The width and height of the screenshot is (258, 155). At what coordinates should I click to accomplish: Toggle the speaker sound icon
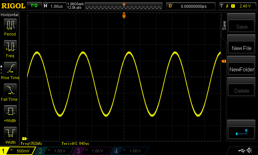pos(249,150)
